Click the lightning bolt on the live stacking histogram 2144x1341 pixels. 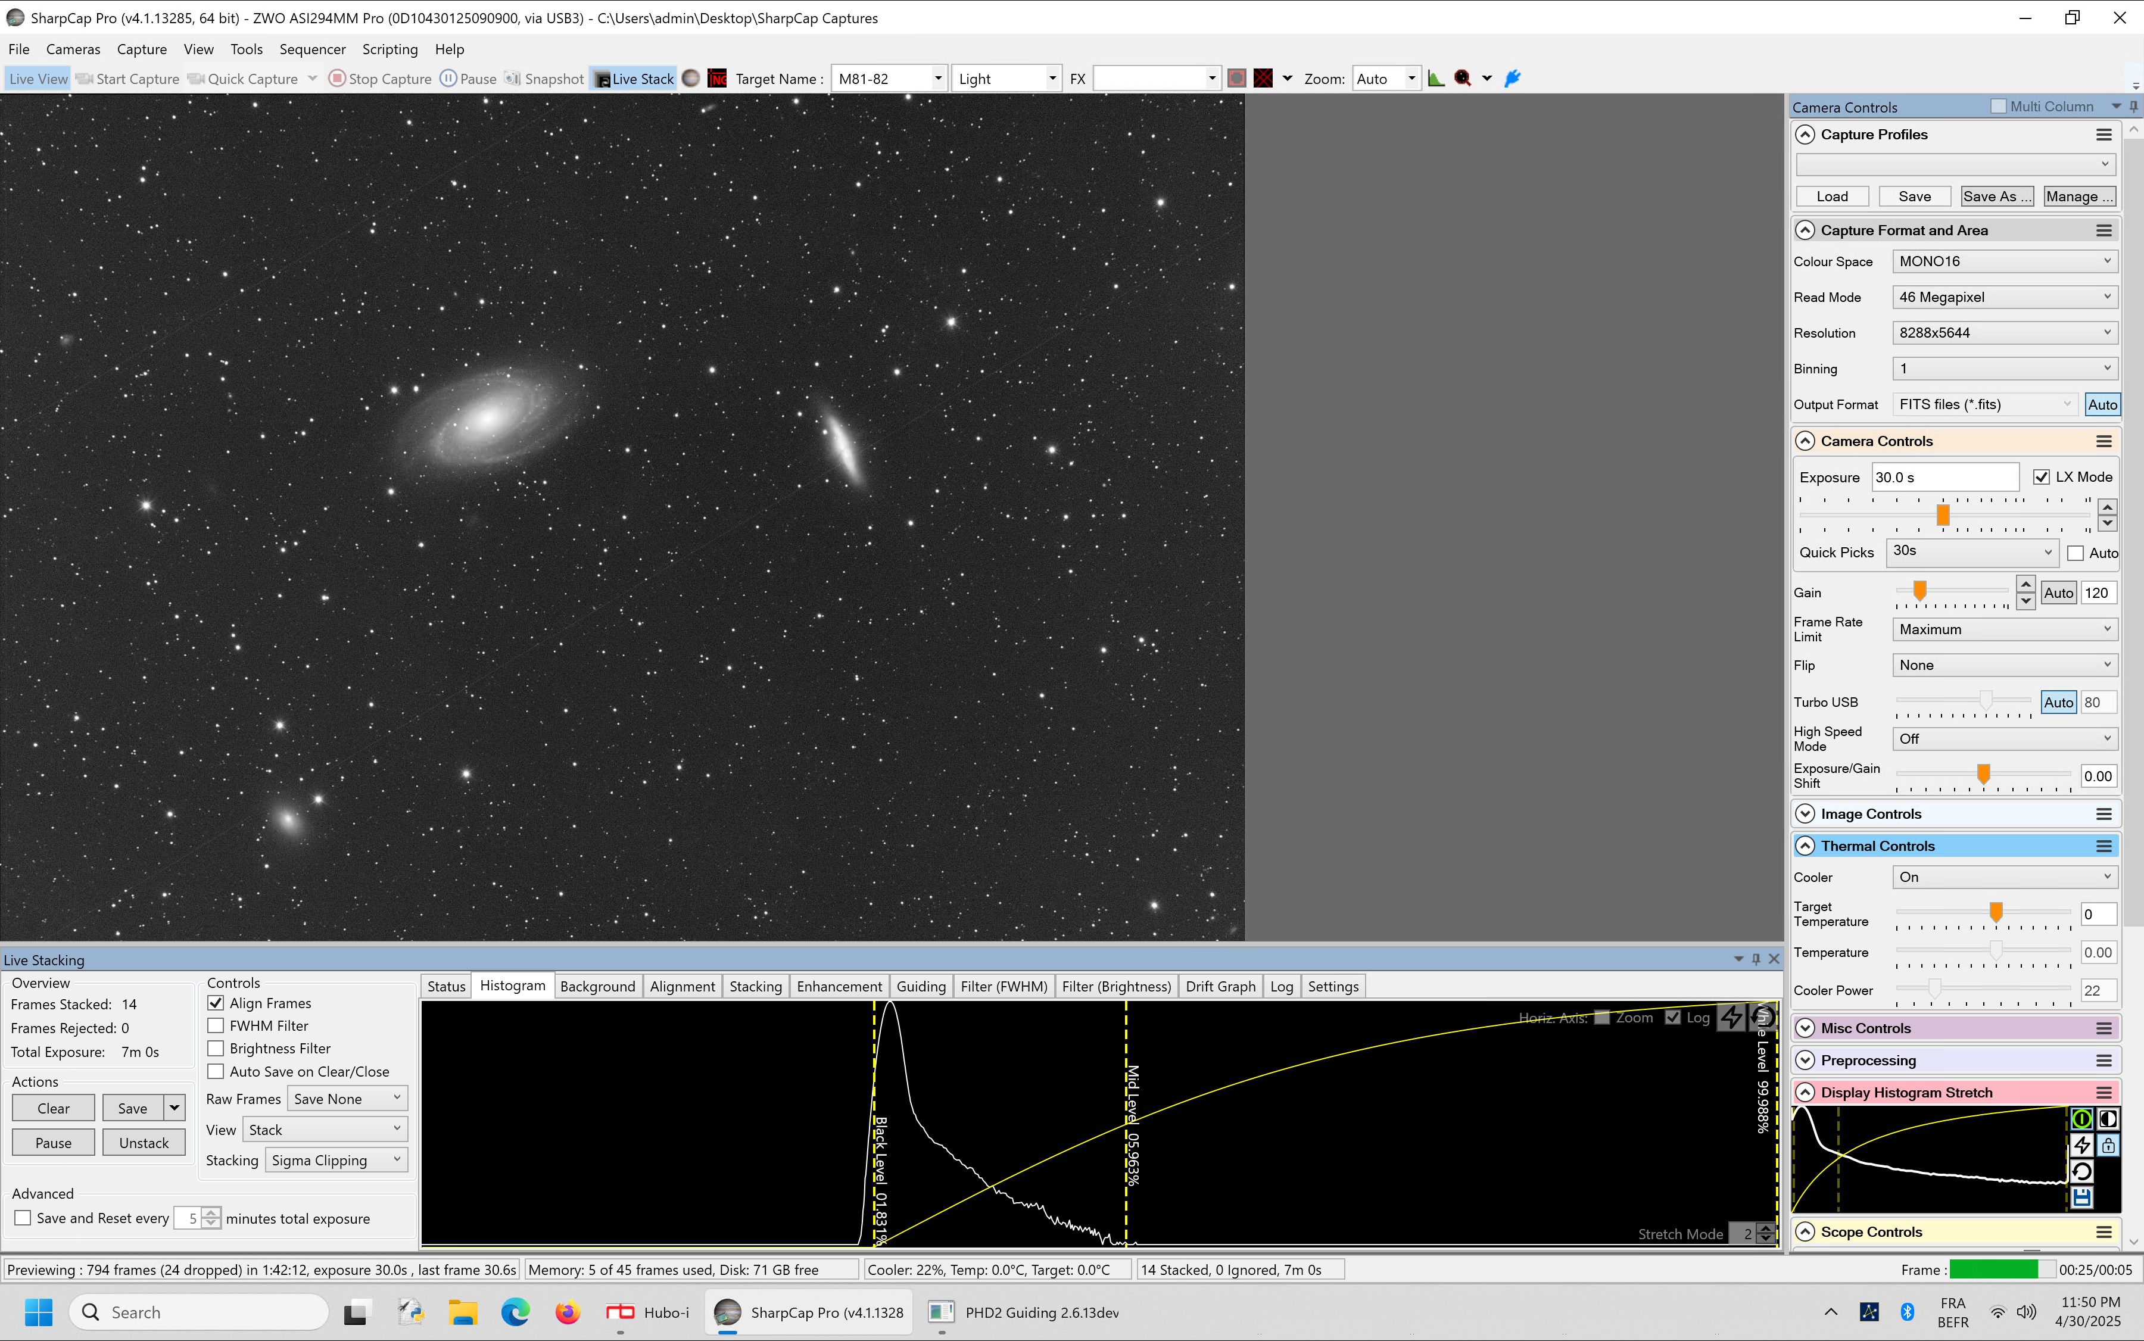click(1731, 1017)
